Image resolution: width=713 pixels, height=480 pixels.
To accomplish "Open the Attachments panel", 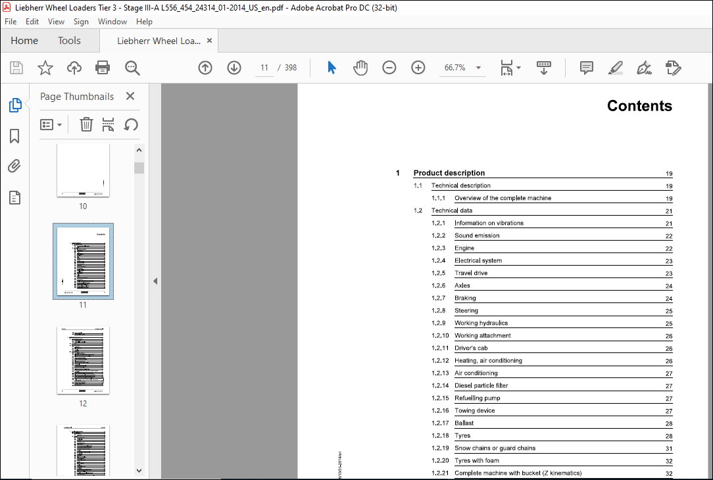I will [14, 166].
